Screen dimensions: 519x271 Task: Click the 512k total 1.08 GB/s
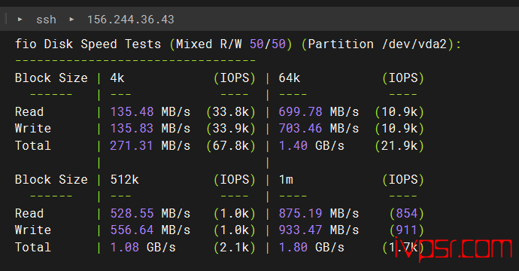pyautogui.click(x=143, y=248)
